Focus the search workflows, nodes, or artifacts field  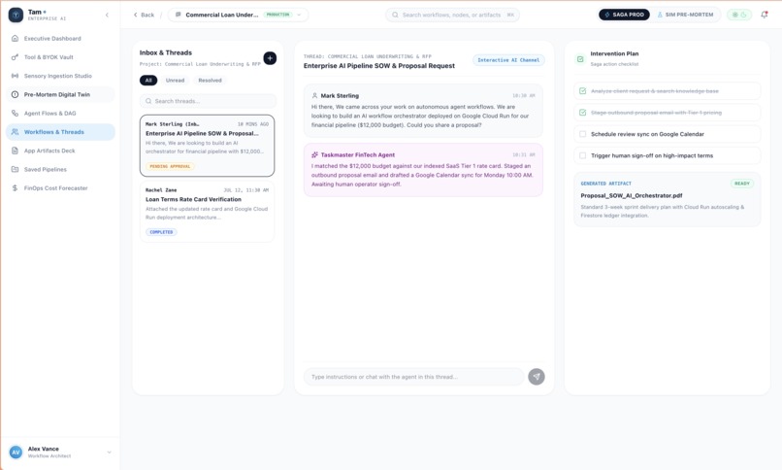click(x=452, y=15)
